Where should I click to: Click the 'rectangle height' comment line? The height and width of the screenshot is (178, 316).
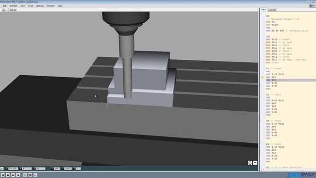(x=282, y=19)
